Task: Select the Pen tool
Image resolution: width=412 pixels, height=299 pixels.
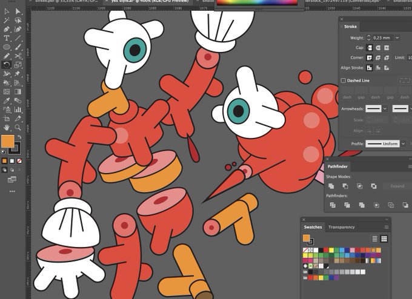Action: point(7,29)
